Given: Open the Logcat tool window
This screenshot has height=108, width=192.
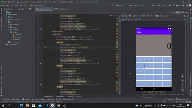Looking at the screenshot, I should [35, 99].
